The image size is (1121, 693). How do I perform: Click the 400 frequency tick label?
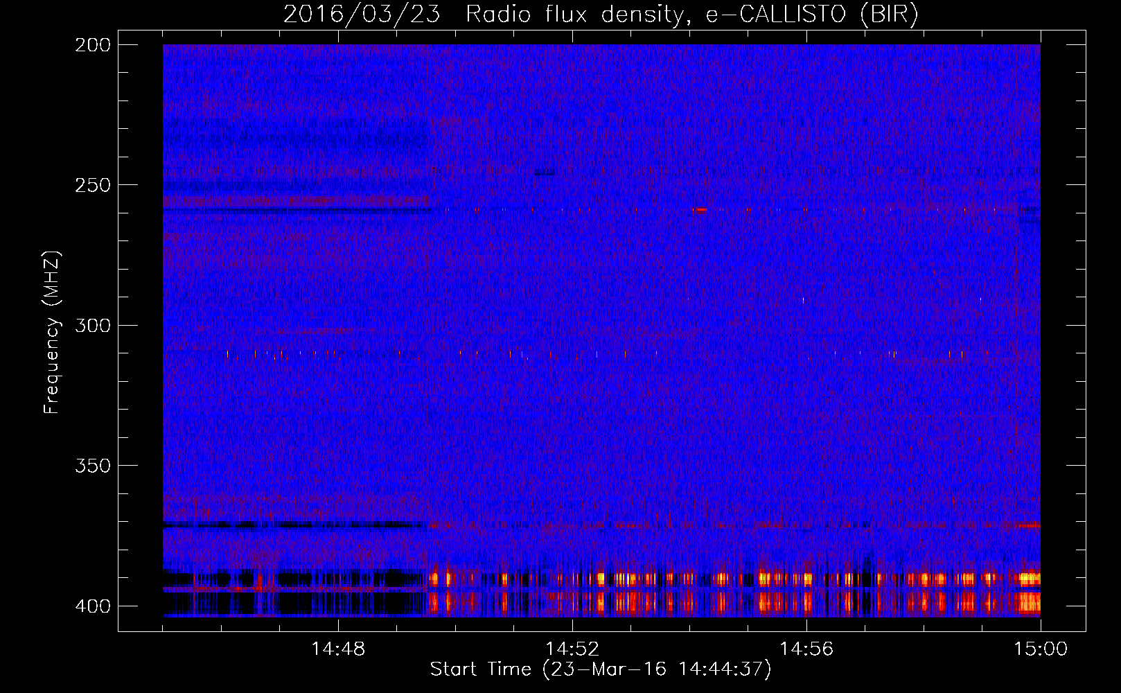pyautogui.click(x=92, y=606)
